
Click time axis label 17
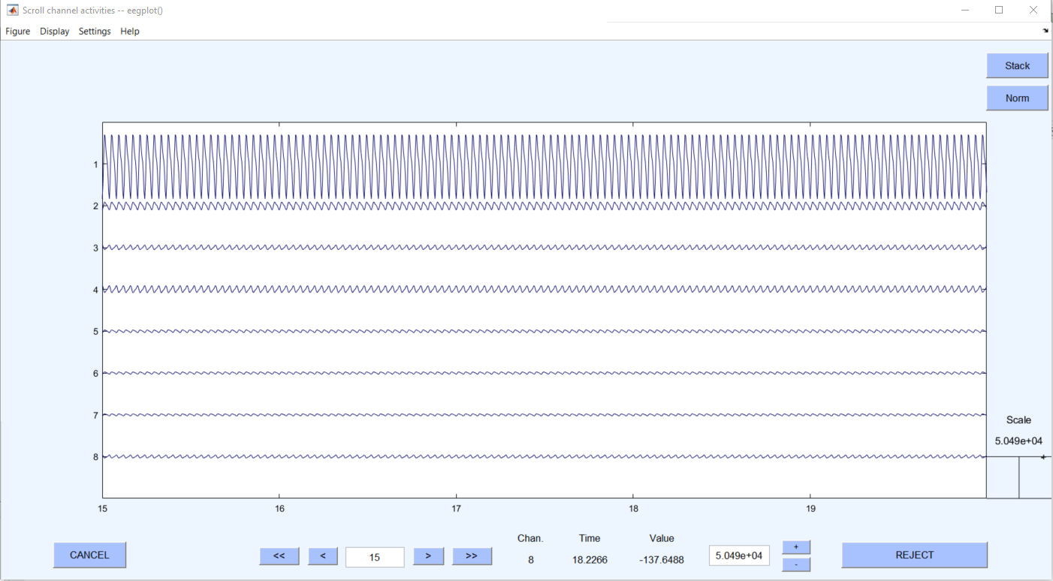[x=456, y=508]
